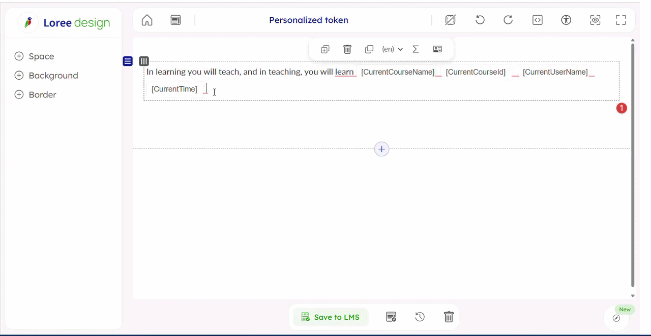Toggle fullscreen mode icon
Image resolution: width=651 pixels, height=336 pixels.
(x=621, y=20)
